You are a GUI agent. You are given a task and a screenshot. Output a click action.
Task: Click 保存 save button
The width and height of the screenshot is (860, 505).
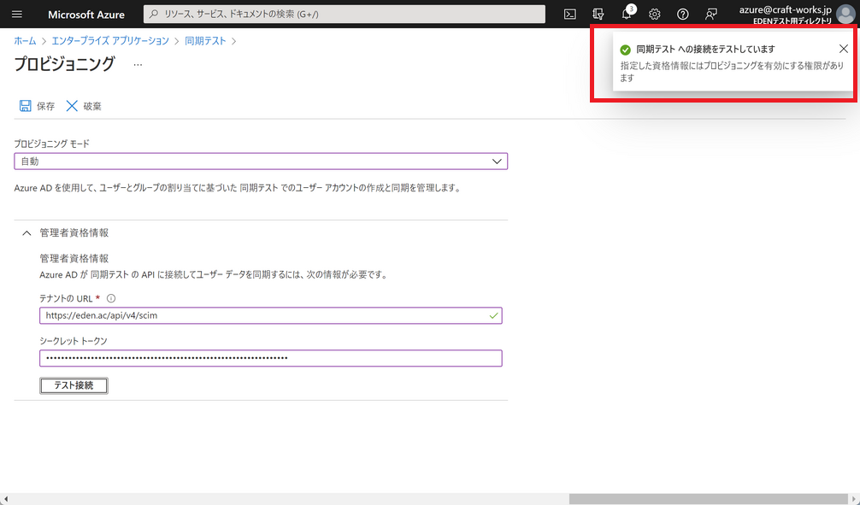click(37, 106)
